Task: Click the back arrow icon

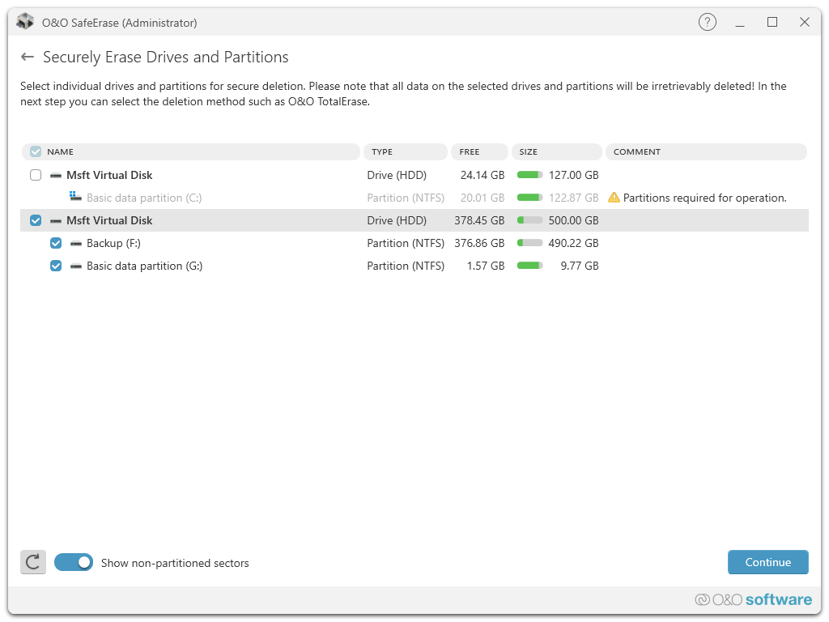Action: [x=28, y=57]
